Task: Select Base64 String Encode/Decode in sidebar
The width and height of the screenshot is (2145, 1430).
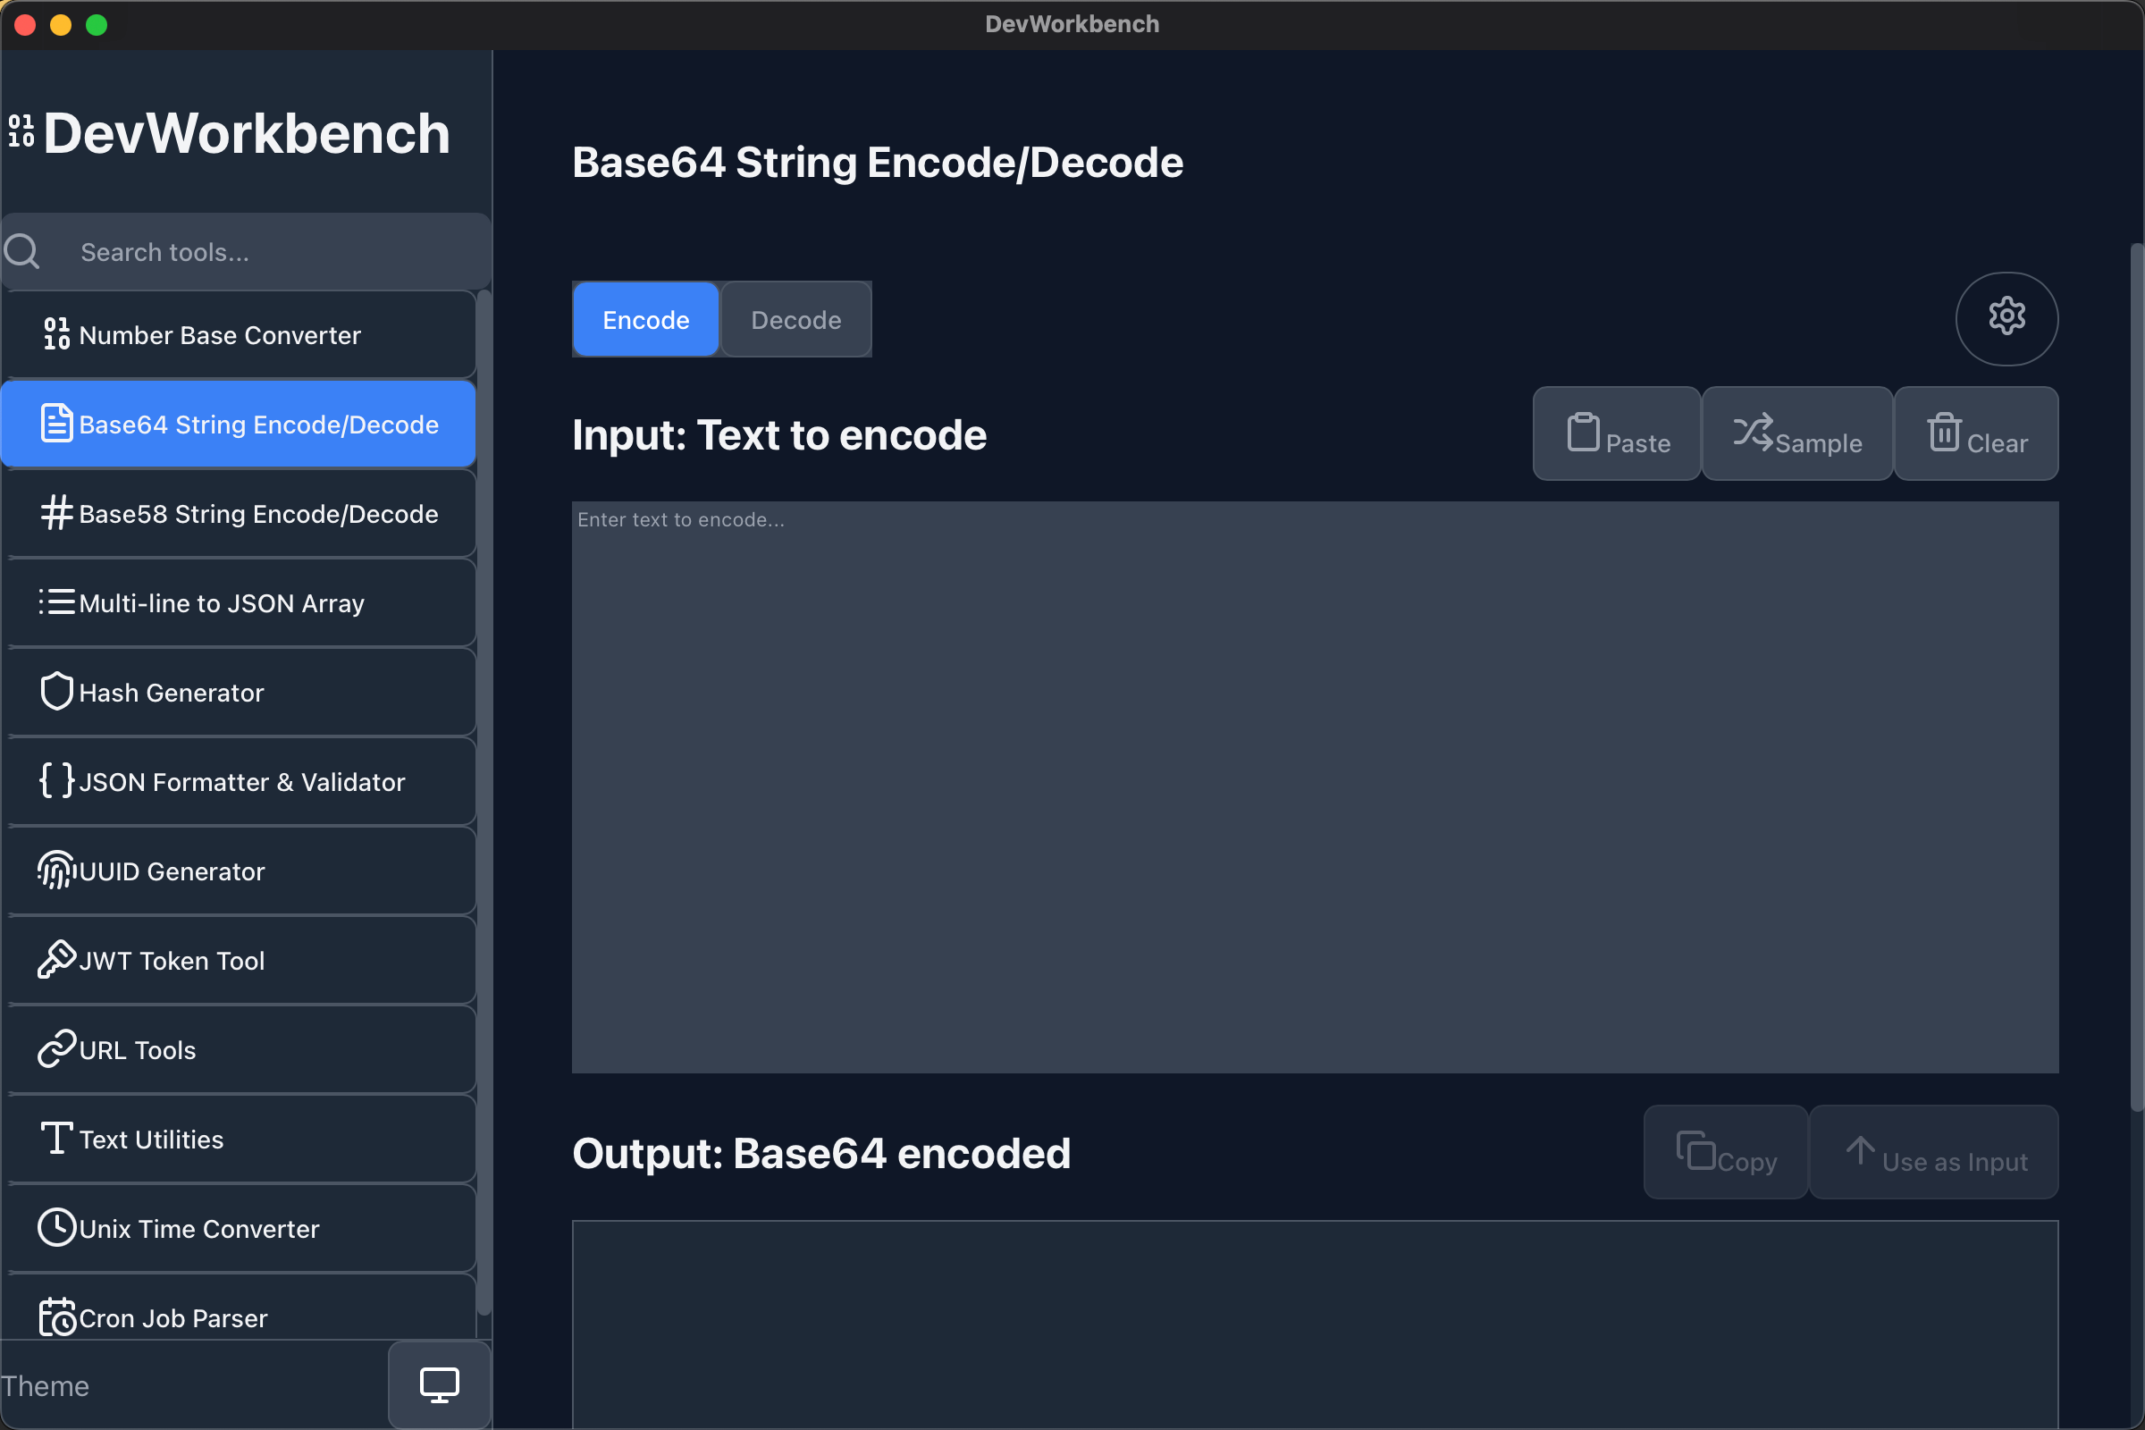Action: (239, 424)
